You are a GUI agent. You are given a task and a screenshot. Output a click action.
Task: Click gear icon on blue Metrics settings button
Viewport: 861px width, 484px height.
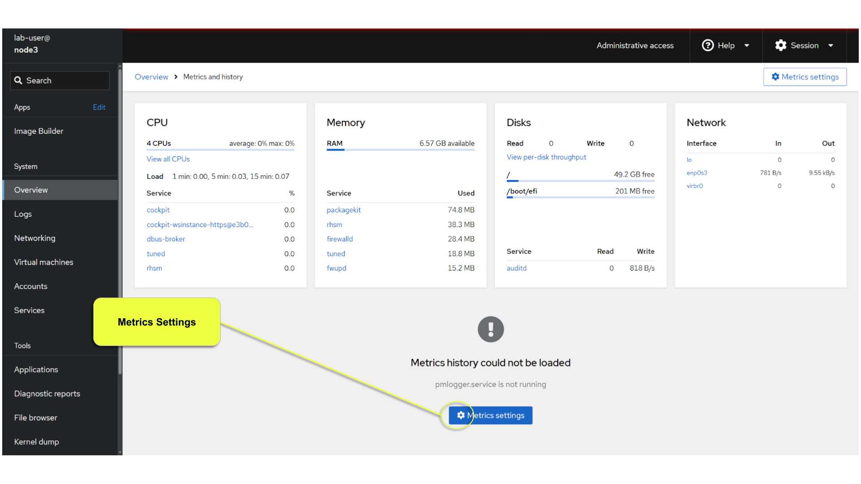pos(461,415)
